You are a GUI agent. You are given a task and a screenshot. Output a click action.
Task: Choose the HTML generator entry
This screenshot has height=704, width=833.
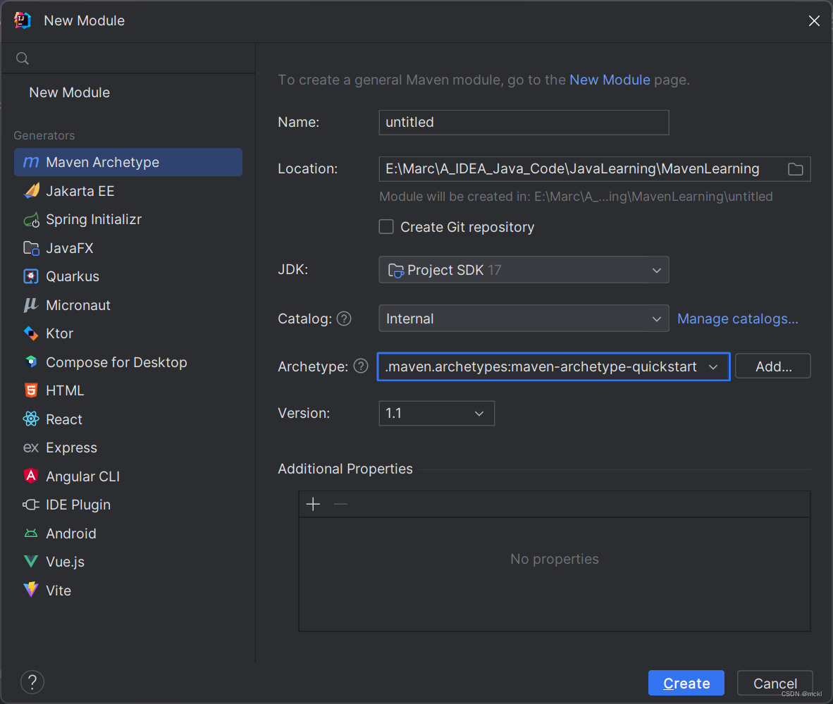[x=128, y=390]
